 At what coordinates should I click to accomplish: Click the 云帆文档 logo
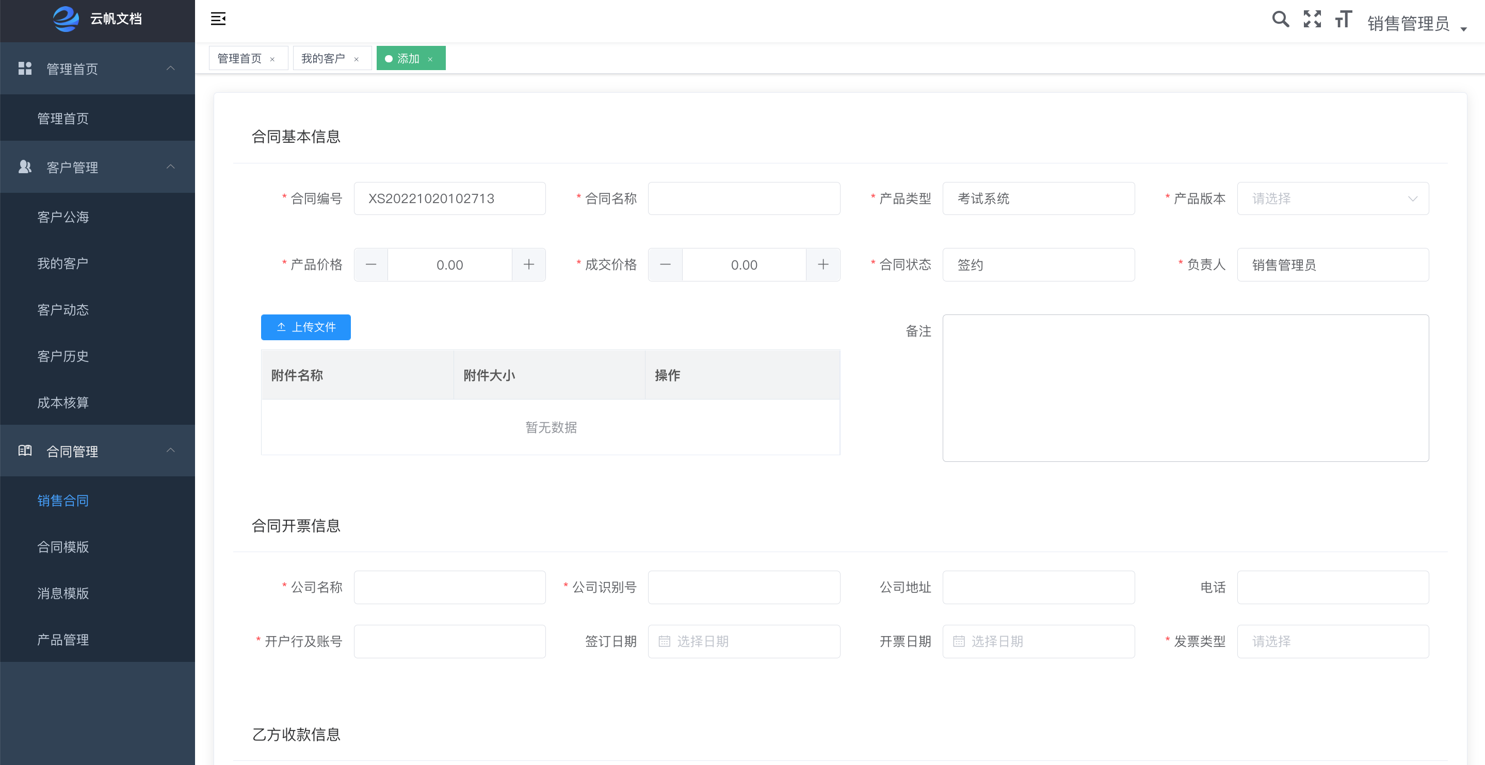tap(98, 19)
